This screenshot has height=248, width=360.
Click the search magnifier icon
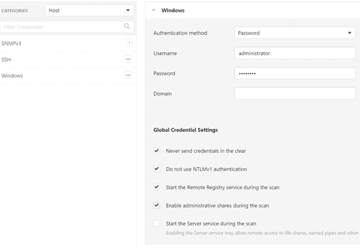(127, 26)
